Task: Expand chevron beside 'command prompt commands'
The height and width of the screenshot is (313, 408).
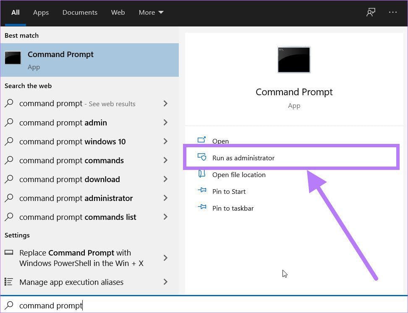Action: (x=165, y=160)
